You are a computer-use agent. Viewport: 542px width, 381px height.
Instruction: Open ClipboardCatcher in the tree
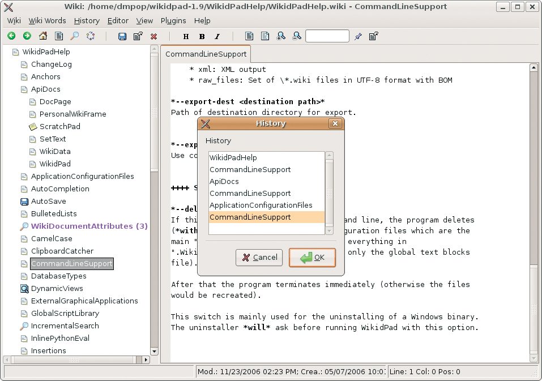pos(62,251)
